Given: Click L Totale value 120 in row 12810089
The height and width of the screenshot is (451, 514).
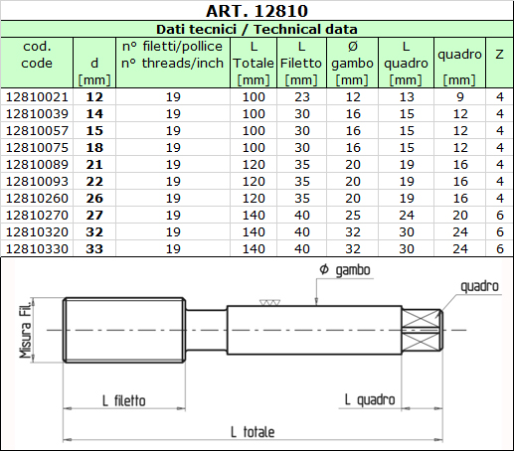Looking at the screenshot, I should pyautogui.click(x=254, y=165).
